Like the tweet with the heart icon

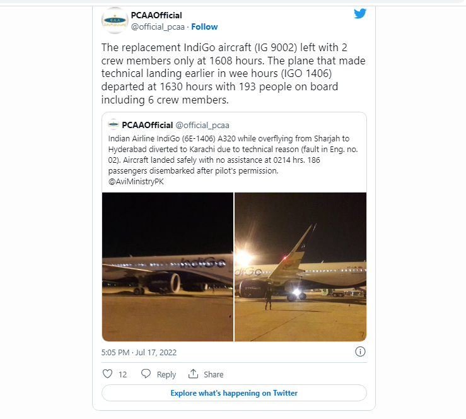tap(107, 374)
